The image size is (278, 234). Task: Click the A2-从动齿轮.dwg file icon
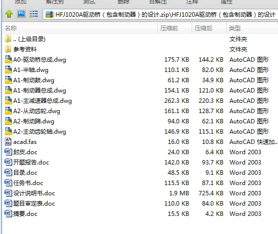[x=8, y=111]
